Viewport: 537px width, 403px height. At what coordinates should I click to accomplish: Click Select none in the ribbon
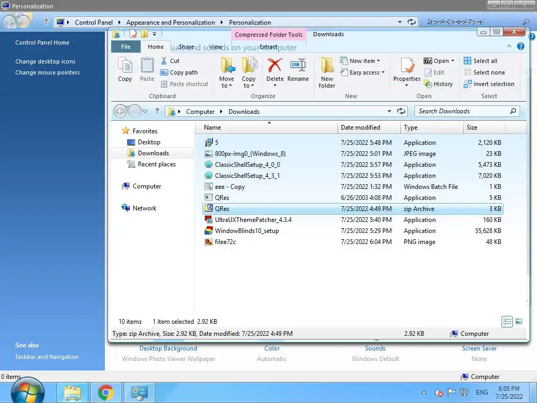click(x=485, y=72)
